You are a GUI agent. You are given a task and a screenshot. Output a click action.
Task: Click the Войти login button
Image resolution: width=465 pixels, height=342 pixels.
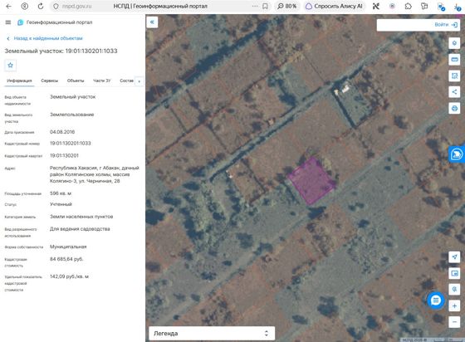point(446,25)
